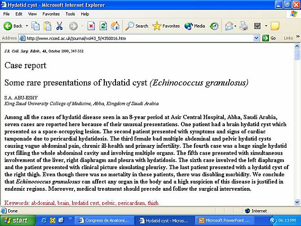This screenshot has height=226, width=301.
Task: Click the red Keywords line
Action: coord(82,203)
